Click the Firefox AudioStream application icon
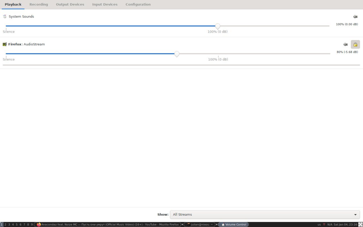Image resolution: width=363 pixels, height=227 pixels. pos(5,44)
